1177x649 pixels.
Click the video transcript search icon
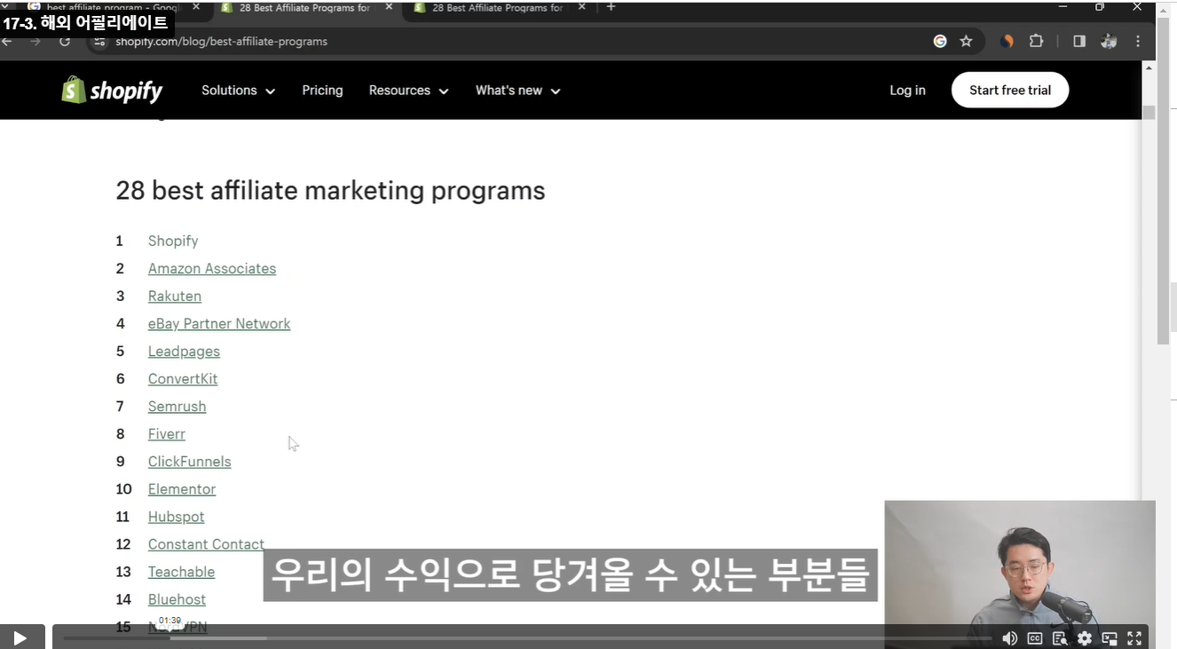1060,638
